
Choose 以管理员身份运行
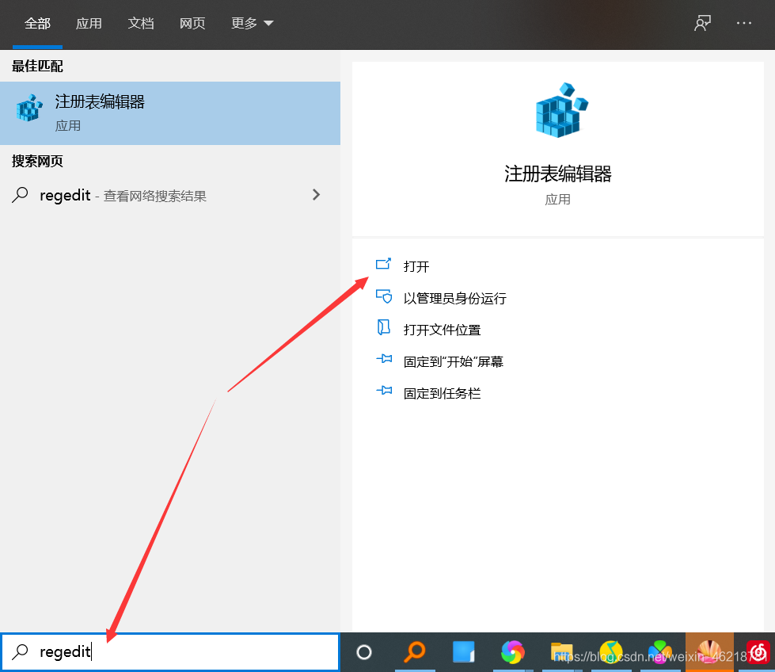coord(454,299)
